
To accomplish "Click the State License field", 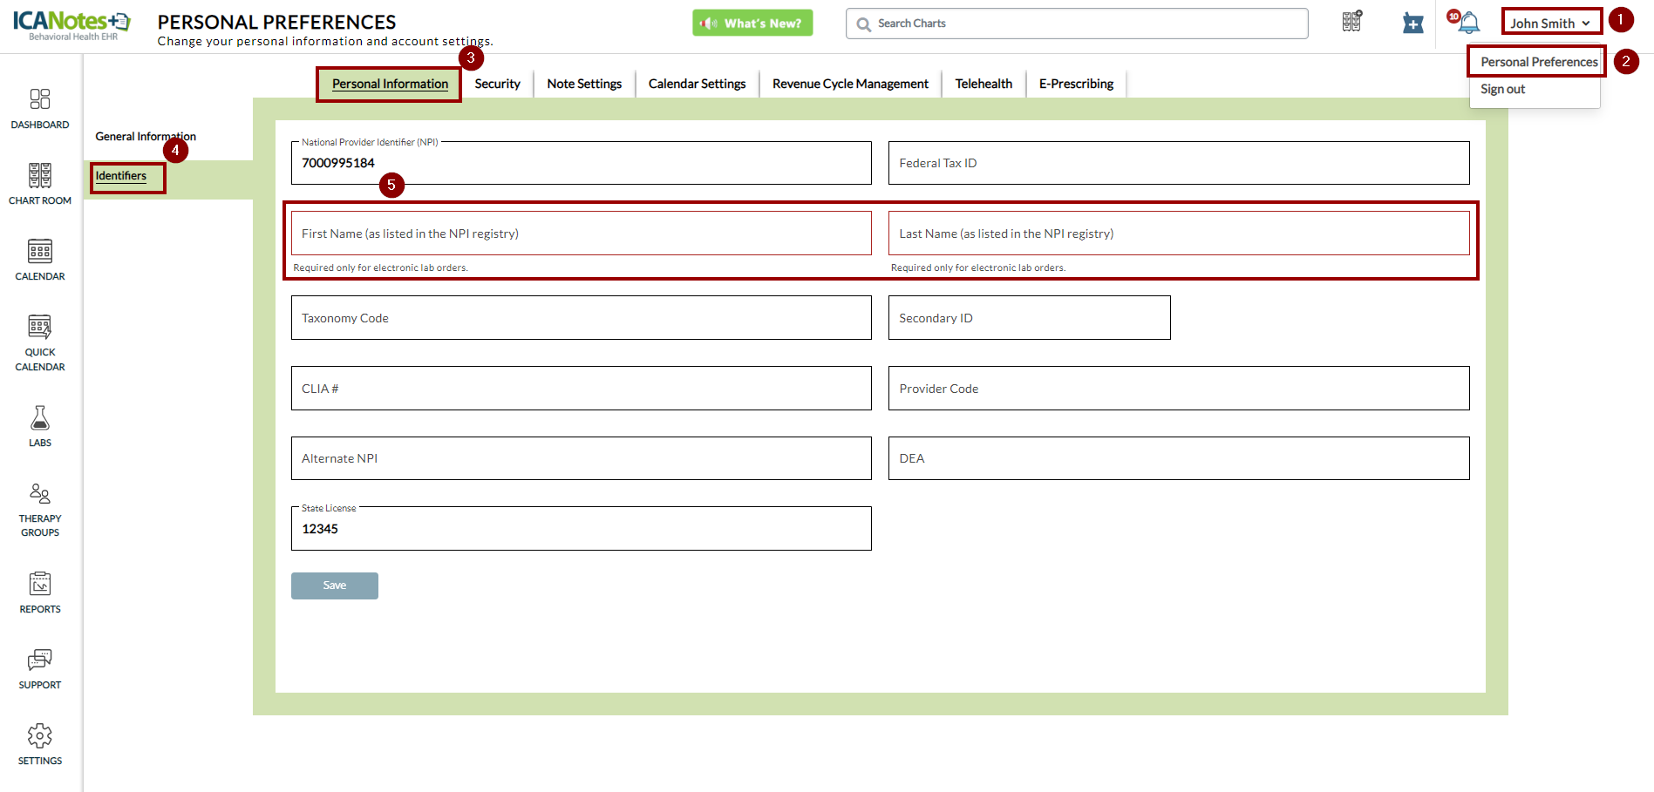I will pos(581,529).
